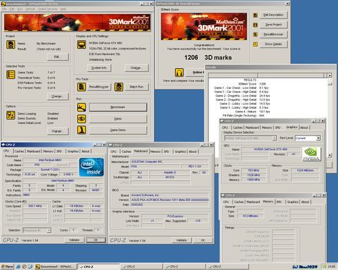Image resolution: width=338 pixels, height=270 pixels.
Task: Switch to Memory tab in CPU-Z CPU window
Action: tap(48, 151)
